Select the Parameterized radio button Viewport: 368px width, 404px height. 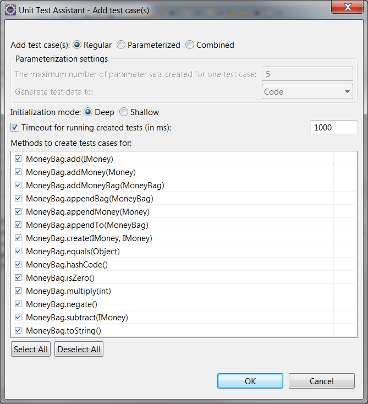click(121, 45)
